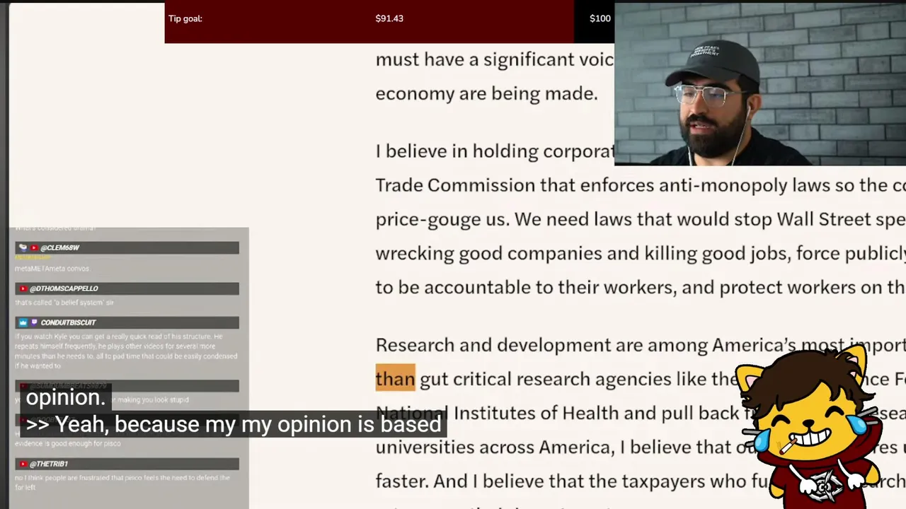
Task: Click the line starting "I believe in holding"
Action: click(495, 151)
